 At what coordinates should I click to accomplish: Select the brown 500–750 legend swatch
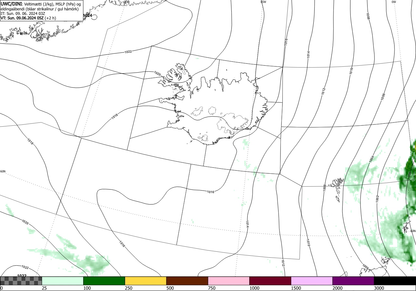[x=187, y=281]
